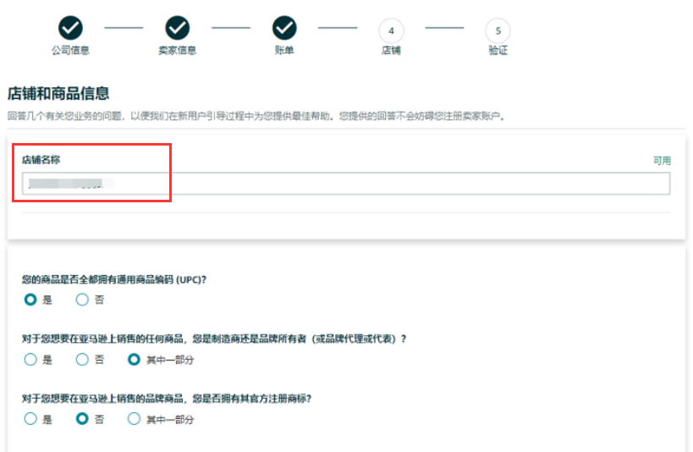Select 是 for registered trademark question
The height and width of the screenshot is (452, 693).
coord(30,419)
